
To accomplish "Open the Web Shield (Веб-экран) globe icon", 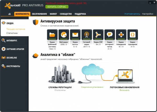I will pos(64,35).
